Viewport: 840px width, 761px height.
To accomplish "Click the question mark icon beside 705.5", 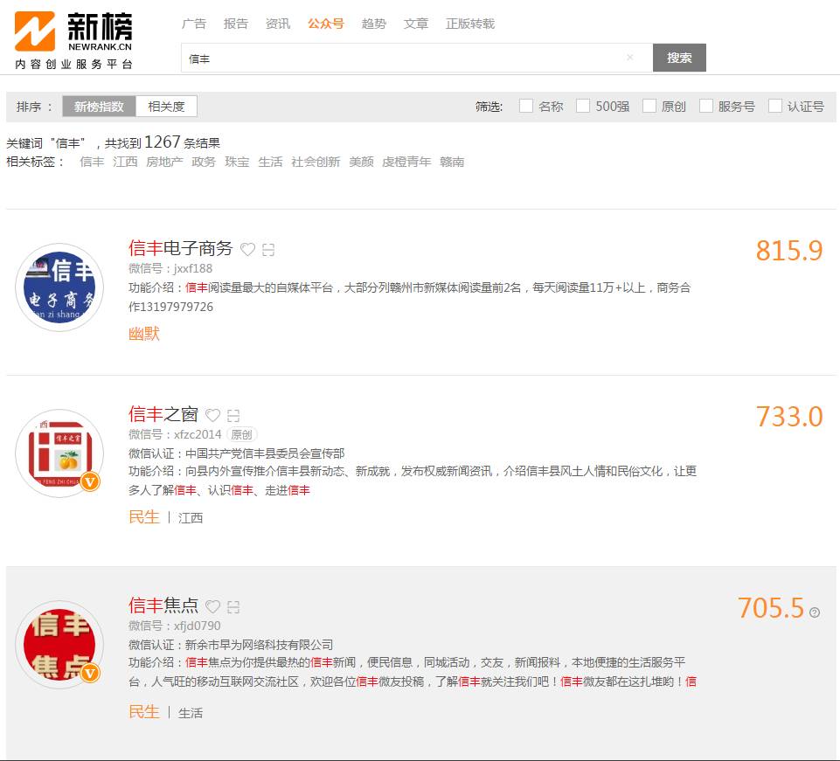I will [815, 612].
